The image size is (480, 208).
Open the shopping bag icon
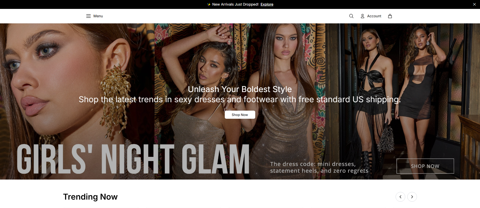(390, 16)
